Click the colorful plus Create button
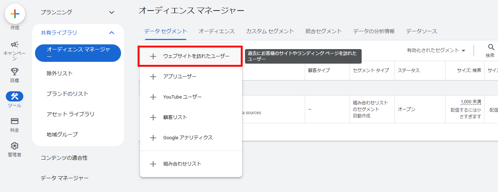This screenshot has width=498, height=192. coord(15,14)
